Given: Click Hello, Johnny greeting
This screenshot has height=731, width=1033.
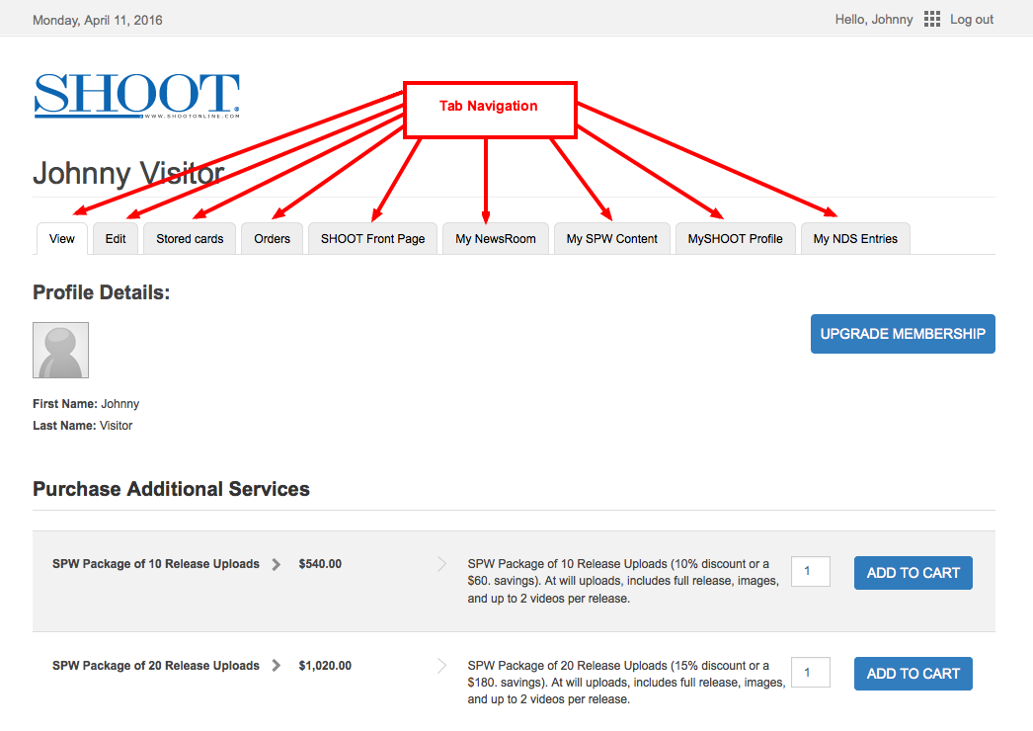Looking at the screenshot, I should coord(874,20).
